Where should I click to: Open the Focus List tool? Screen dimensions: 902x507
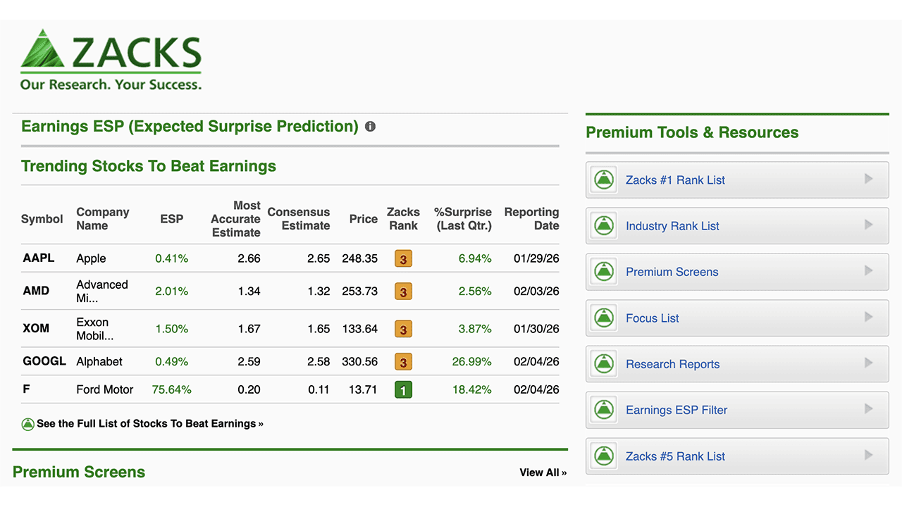(652, 318)
